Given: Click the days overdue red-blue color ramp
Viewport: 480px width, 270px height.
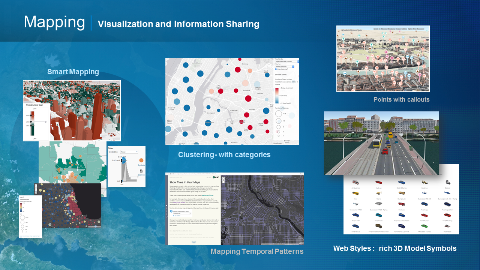Looking at the screenshot, I should point(277,96).
